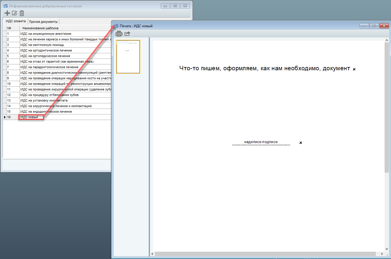Click the export arrow icon beside the printer
391x259 pixels.
click(127, 33)
